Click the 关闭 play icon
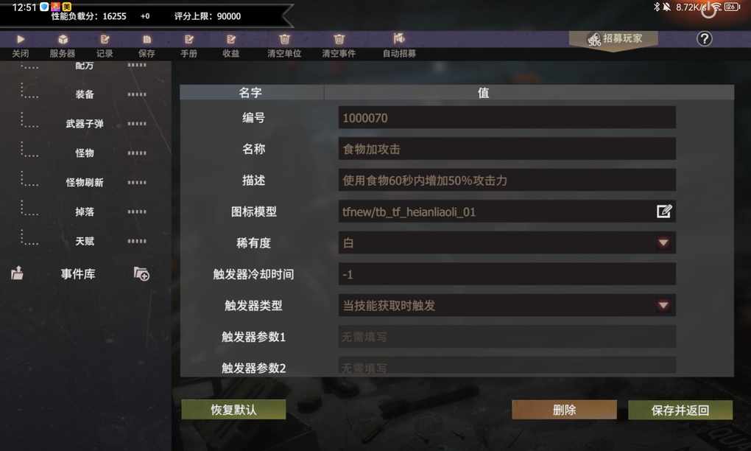 [21, 39]
